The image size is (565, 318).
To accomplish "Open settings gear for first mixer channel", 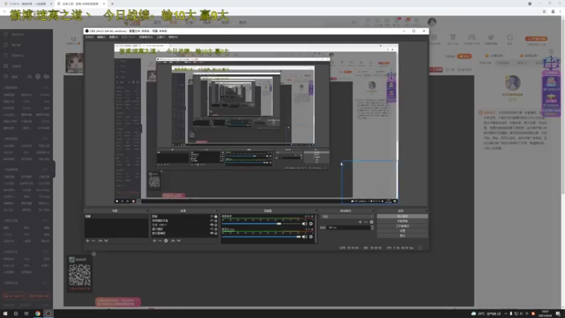I will 311,223.
